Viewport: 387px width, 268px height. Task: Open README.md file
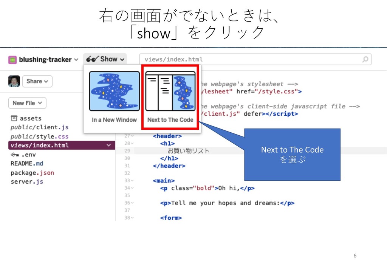click(x=27, y=164)
